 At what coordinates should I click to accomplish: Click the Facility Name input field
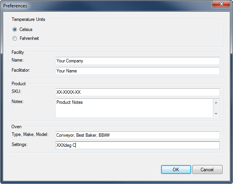coord(137,61)
